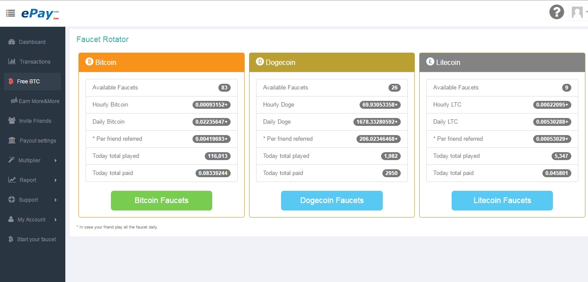The height and width of the screenshot is (282, 588).
Task: Click the Hourly LTC row label
Action: (447, 105)
